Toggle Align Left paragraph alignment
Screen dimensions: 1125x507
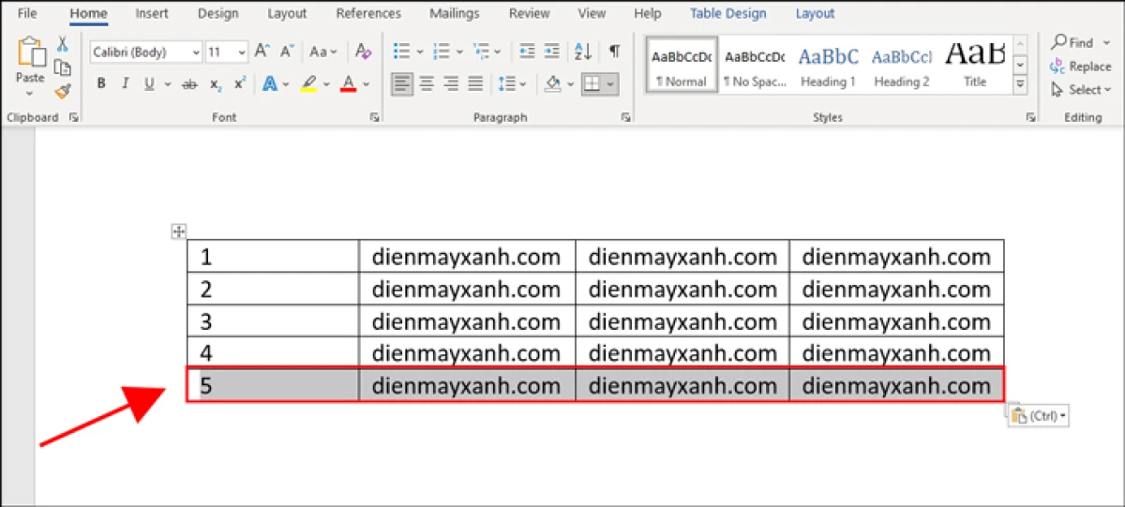pyautogui.click(x=402, y=84)
